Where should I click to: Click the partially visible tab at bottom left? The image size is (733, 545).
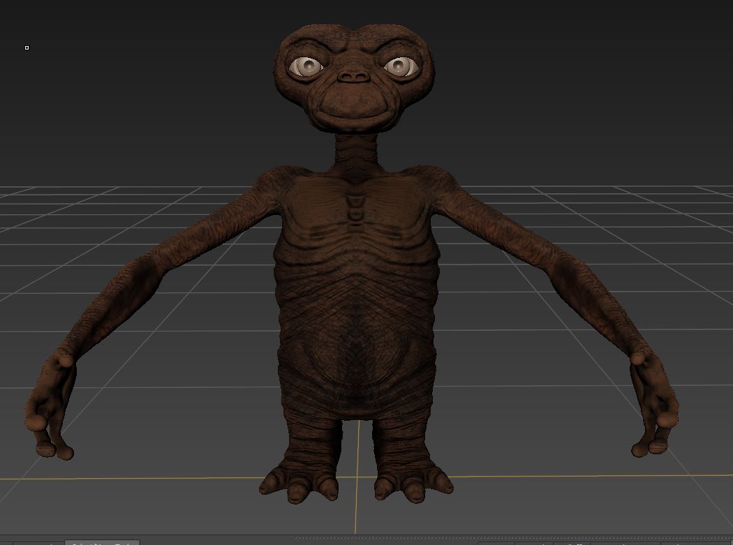(x=102, y=542)
